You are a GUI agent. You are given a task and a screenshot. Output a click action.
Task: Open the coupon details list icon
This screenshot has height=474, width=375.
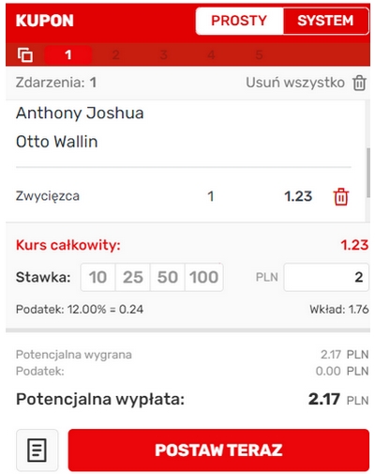[x=37, y=450]
